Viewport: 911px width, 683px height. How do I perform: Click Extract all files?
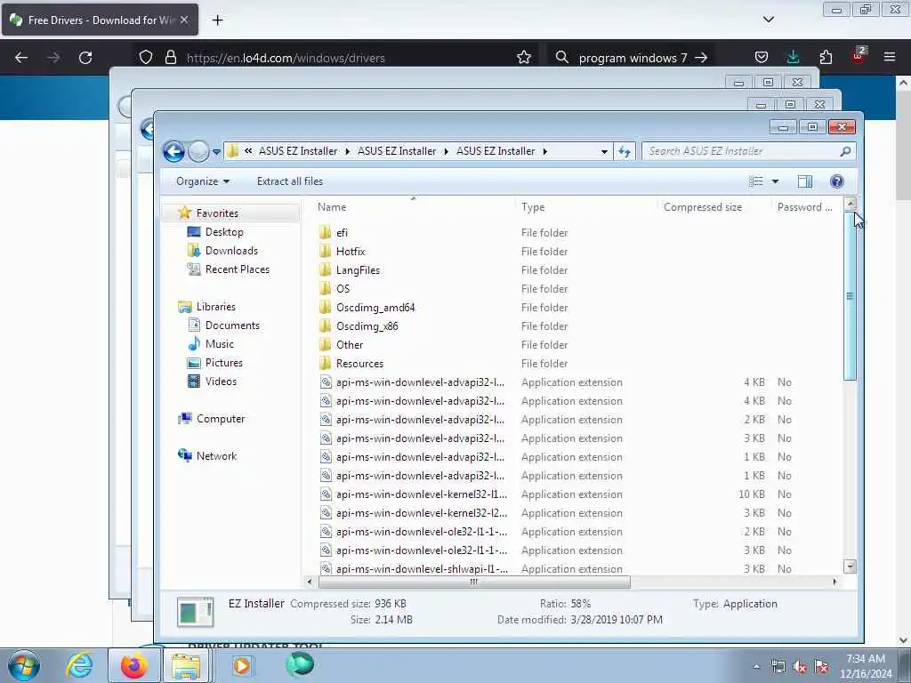289,181
